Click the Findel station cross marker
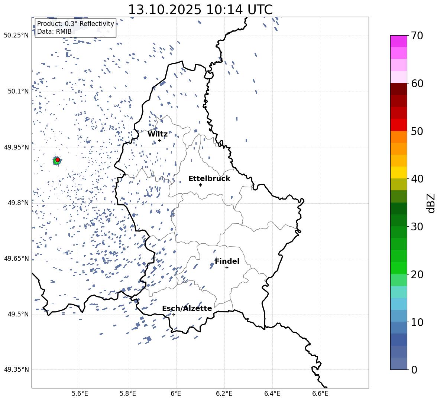Screen dimensions: 440x401 click(x=227, y=267)
